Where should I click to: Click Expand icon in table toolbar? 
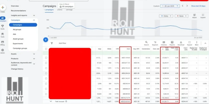coord(190,42)
